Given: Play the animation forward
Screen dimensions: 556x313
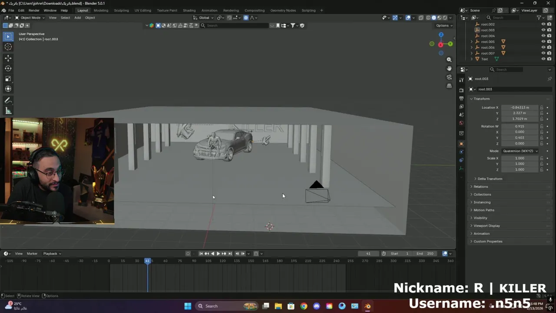Looking at the screenshot, I should tap(218, 253).
